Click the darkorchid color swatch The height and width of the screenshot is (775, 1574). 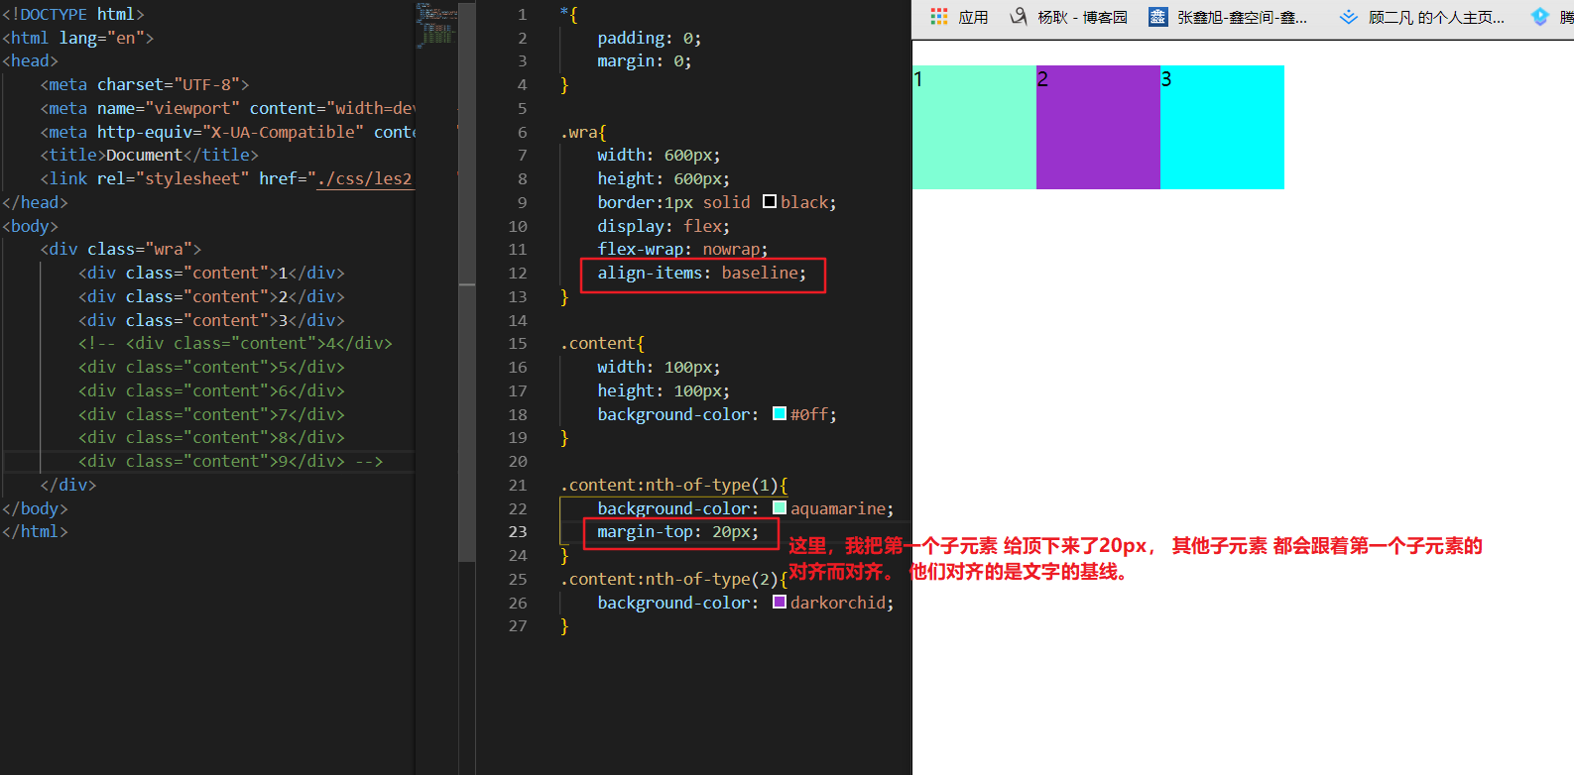tap(780, 603)
